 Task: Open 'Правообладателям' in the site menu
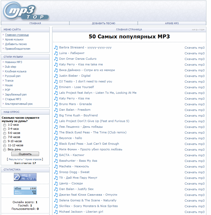click(x=17, y=49)
